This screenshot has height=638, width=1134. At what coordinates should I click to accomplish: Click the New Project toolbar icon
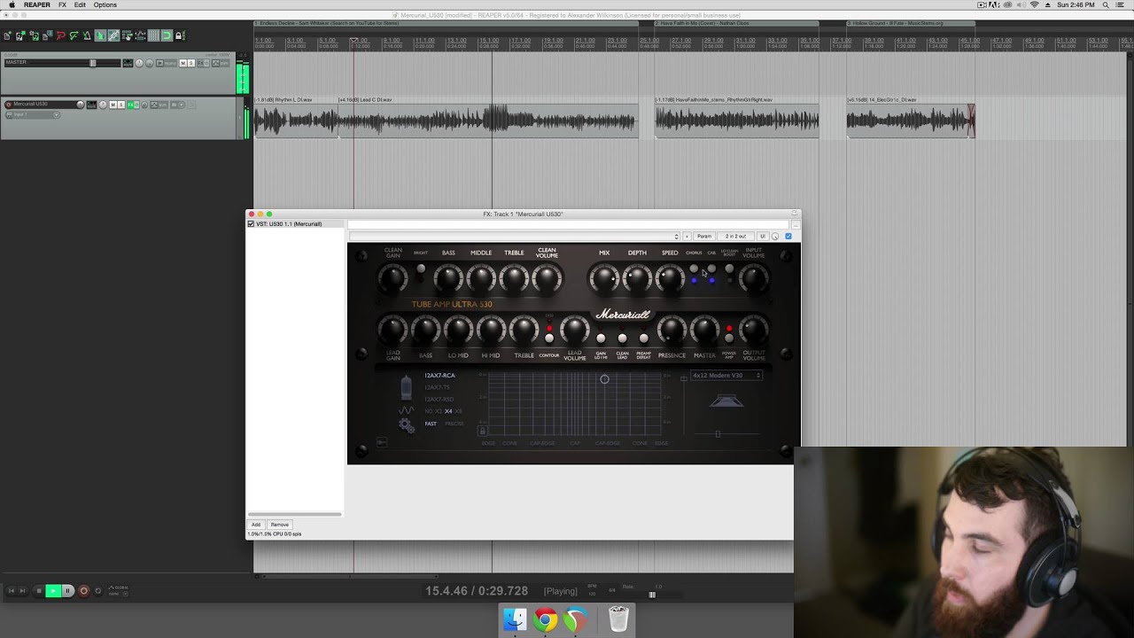[x=7, y=35]
